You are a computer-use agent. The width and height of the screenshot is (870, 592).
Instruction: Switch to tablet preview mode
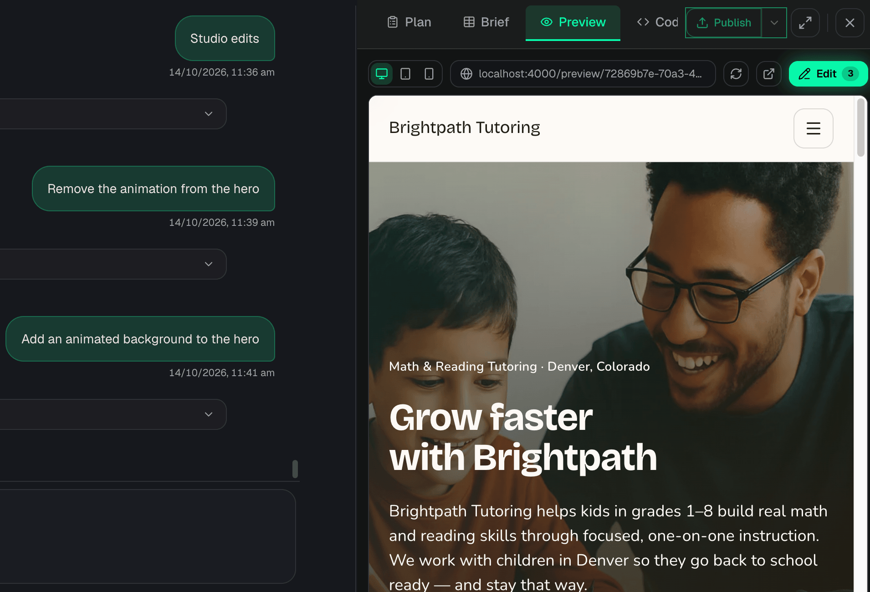405,74
